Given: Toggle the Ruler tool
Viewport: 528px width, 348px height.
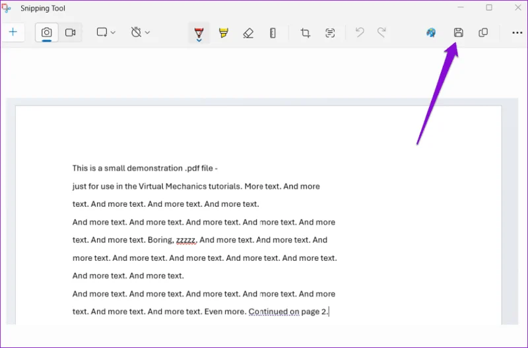Looking at the screenshot, I should tap(273, 32).
